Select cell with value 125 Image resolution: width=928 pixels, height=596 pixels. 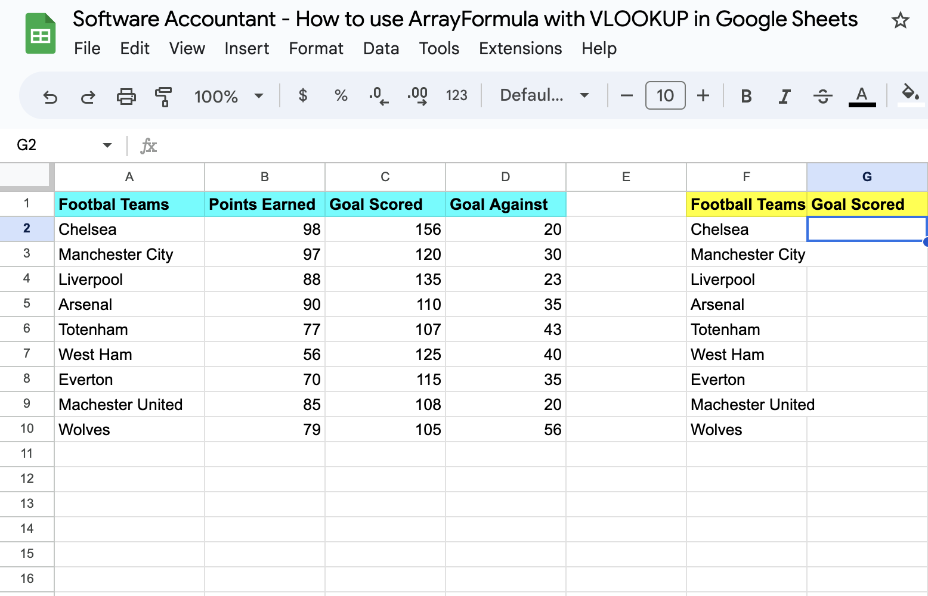click(x=385, y=354)
